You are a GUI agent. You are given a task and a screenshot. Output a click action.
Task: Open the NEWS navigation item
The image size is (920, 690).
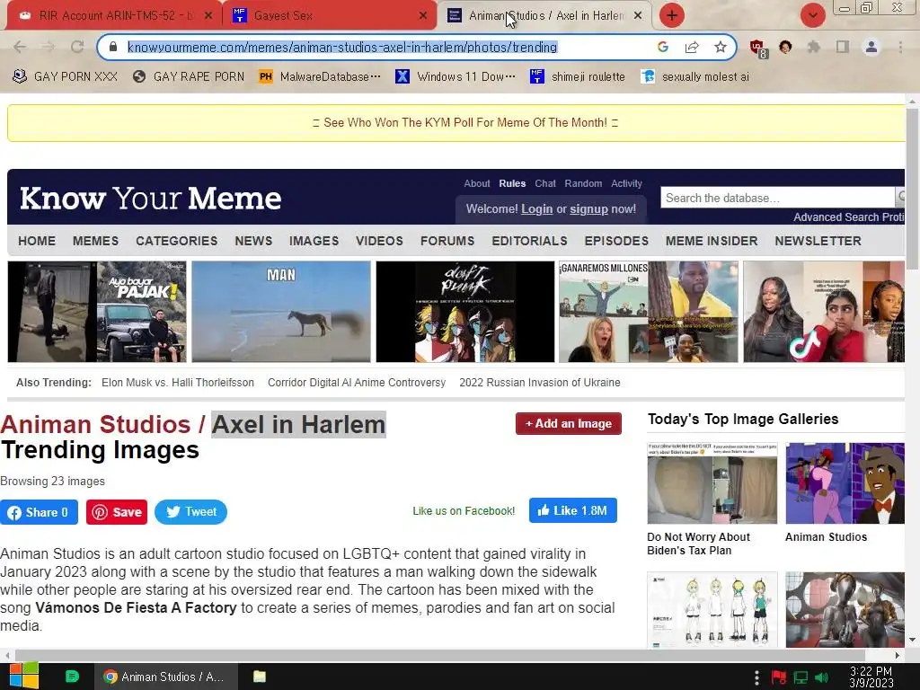point(253,241)
